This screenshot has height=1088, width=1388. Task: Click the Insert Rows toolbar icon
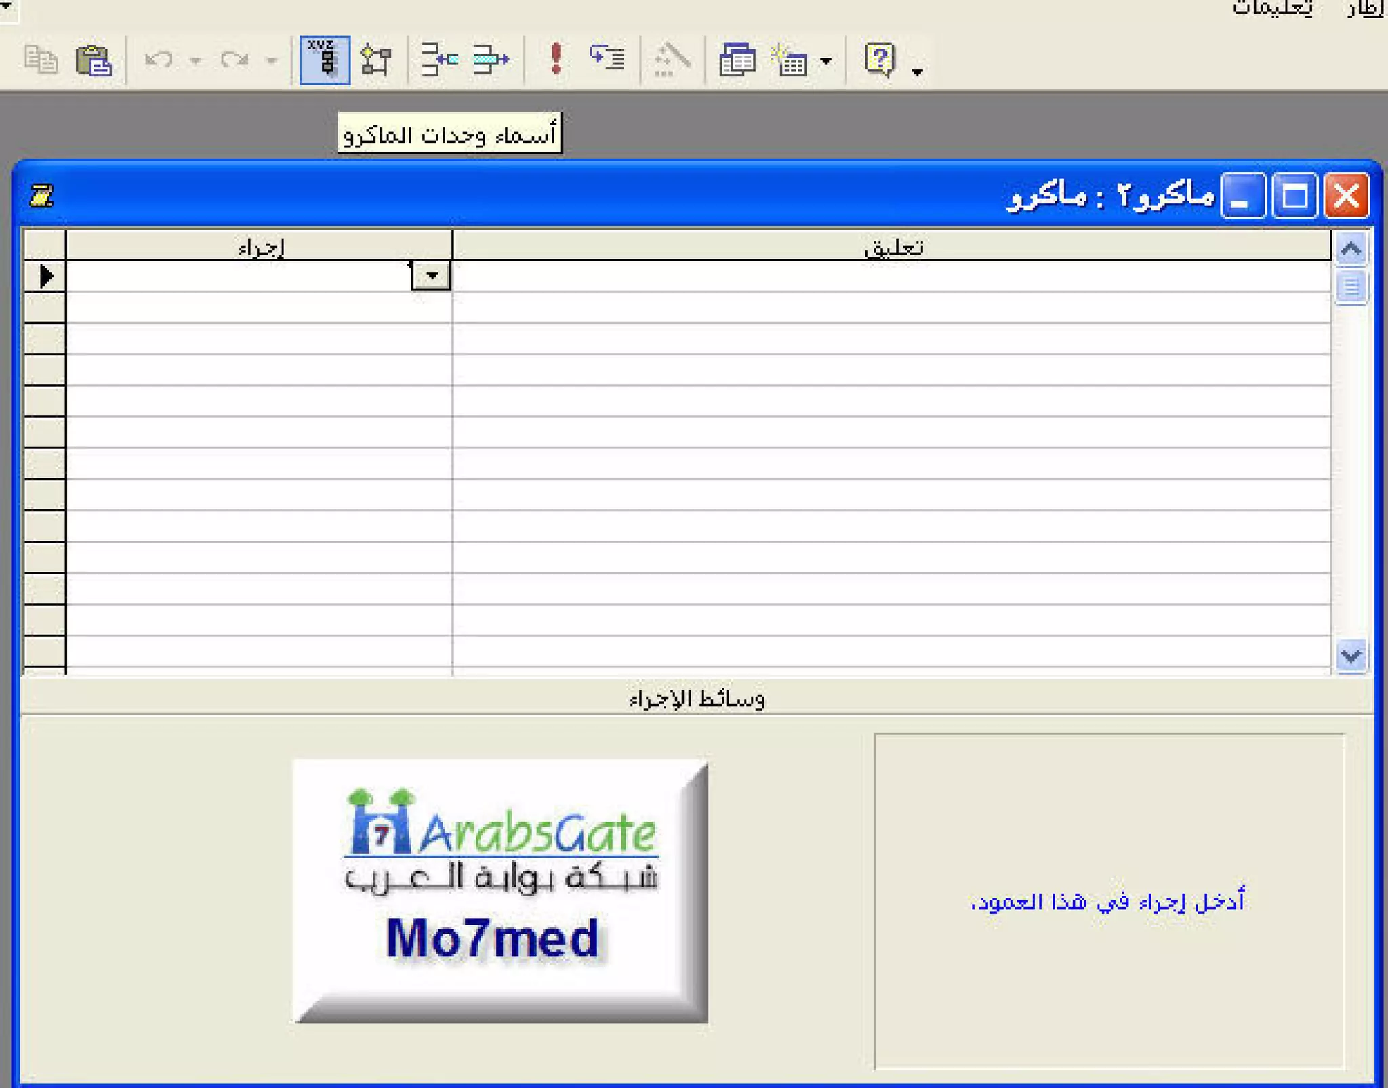[439, 59]
